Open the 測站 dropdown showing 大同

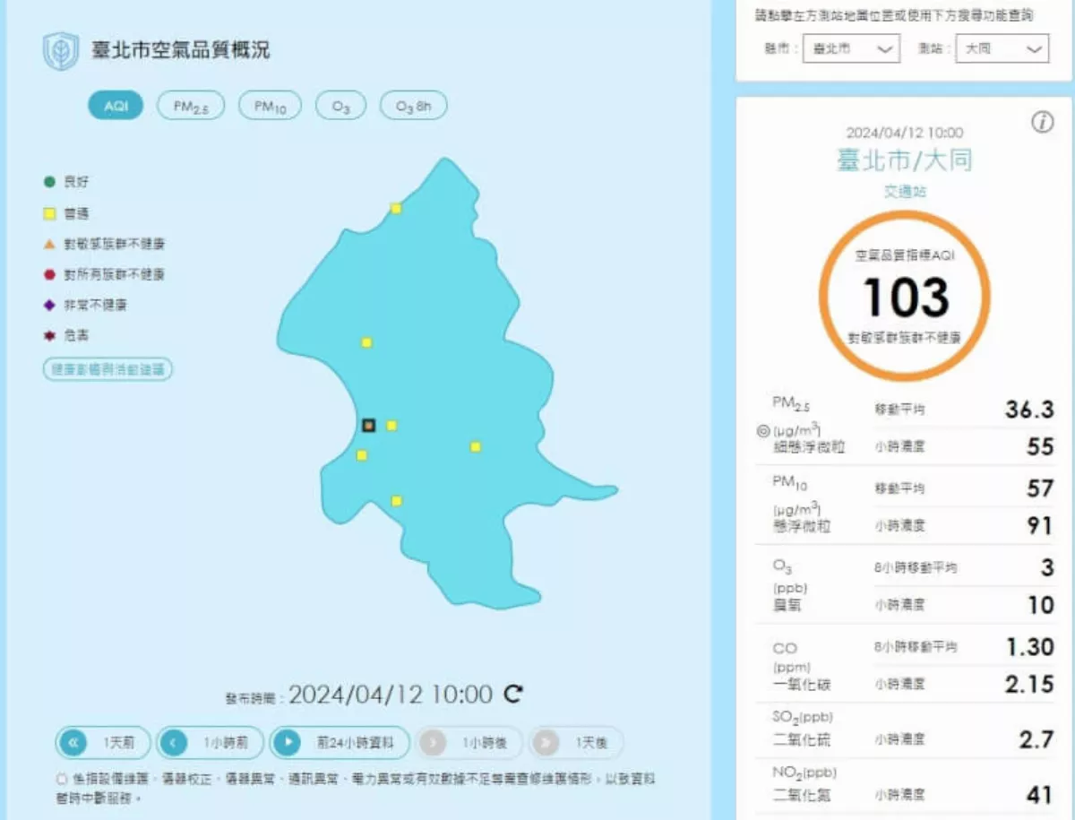[1002, 48]
